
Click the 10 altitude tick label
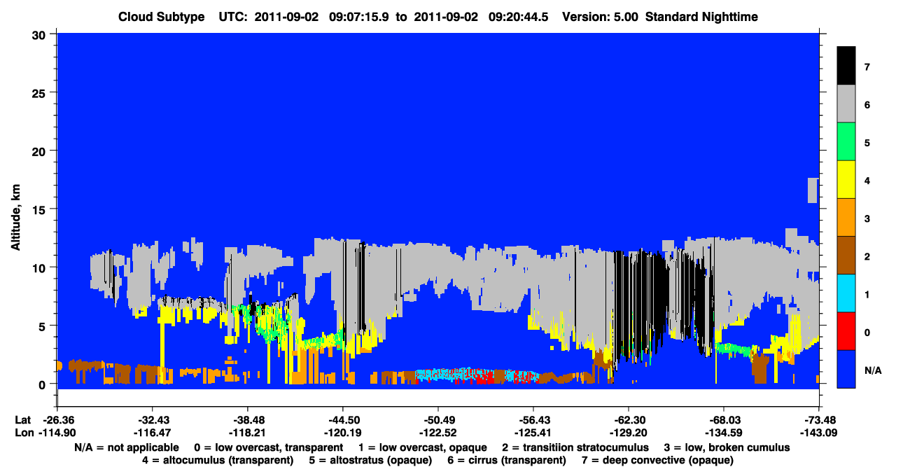(41, 267)
